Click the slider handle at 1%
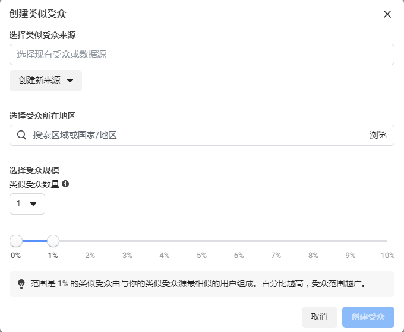This screenshot has height=332, width=404. coord(53,241)
